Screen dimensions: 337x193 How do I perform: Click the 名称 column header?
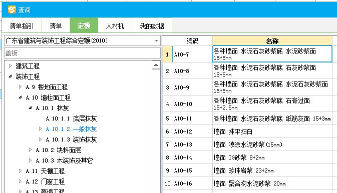(272, 41)
